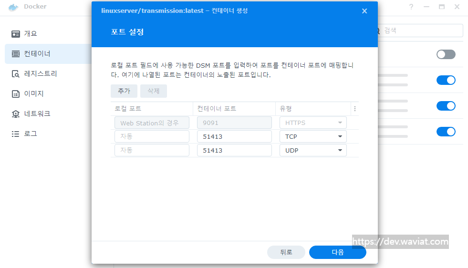Open the 개요 overview section
The width and height of the screenshot is (468, 268).
[x=31, y=34]
